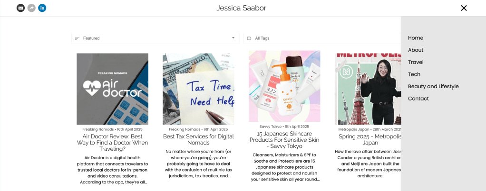Click the Jessica Saabor site title
This screenshot has width=486, height=191.
tap(241, 8)
